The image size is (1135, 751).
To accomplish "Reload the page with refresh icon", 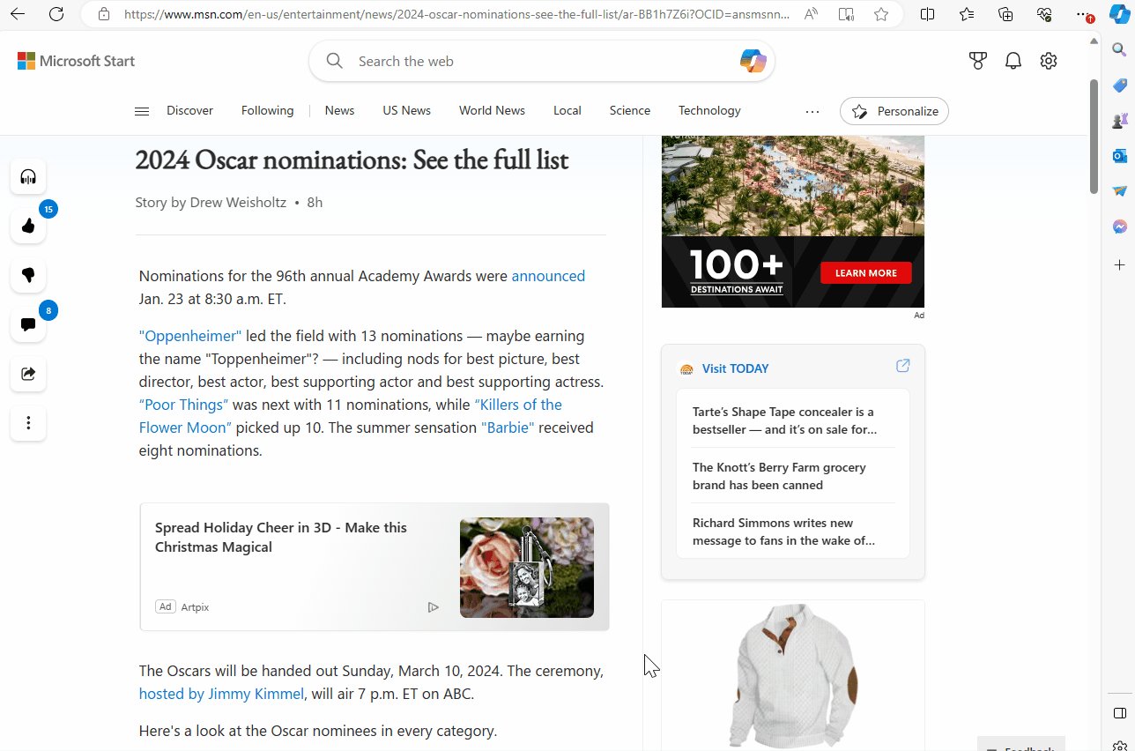I will coord(56,14).
